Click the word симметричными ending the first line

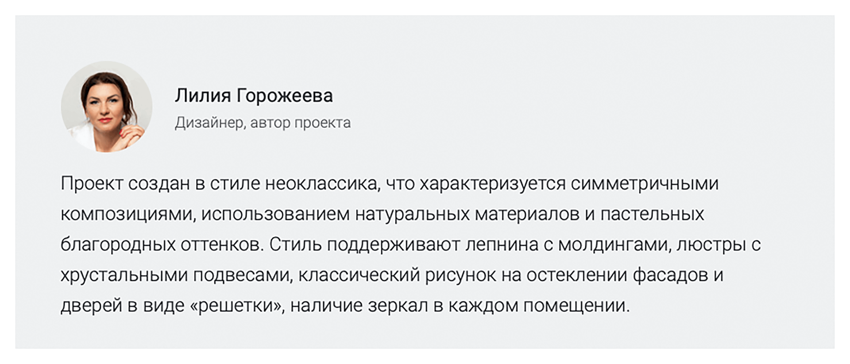point(645,184)
